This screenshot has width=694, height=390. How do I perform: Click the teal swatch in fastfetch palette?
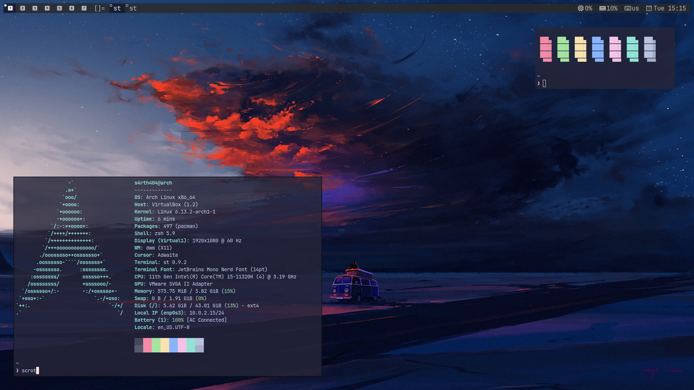pyautogui.click(x=191, y=345)
